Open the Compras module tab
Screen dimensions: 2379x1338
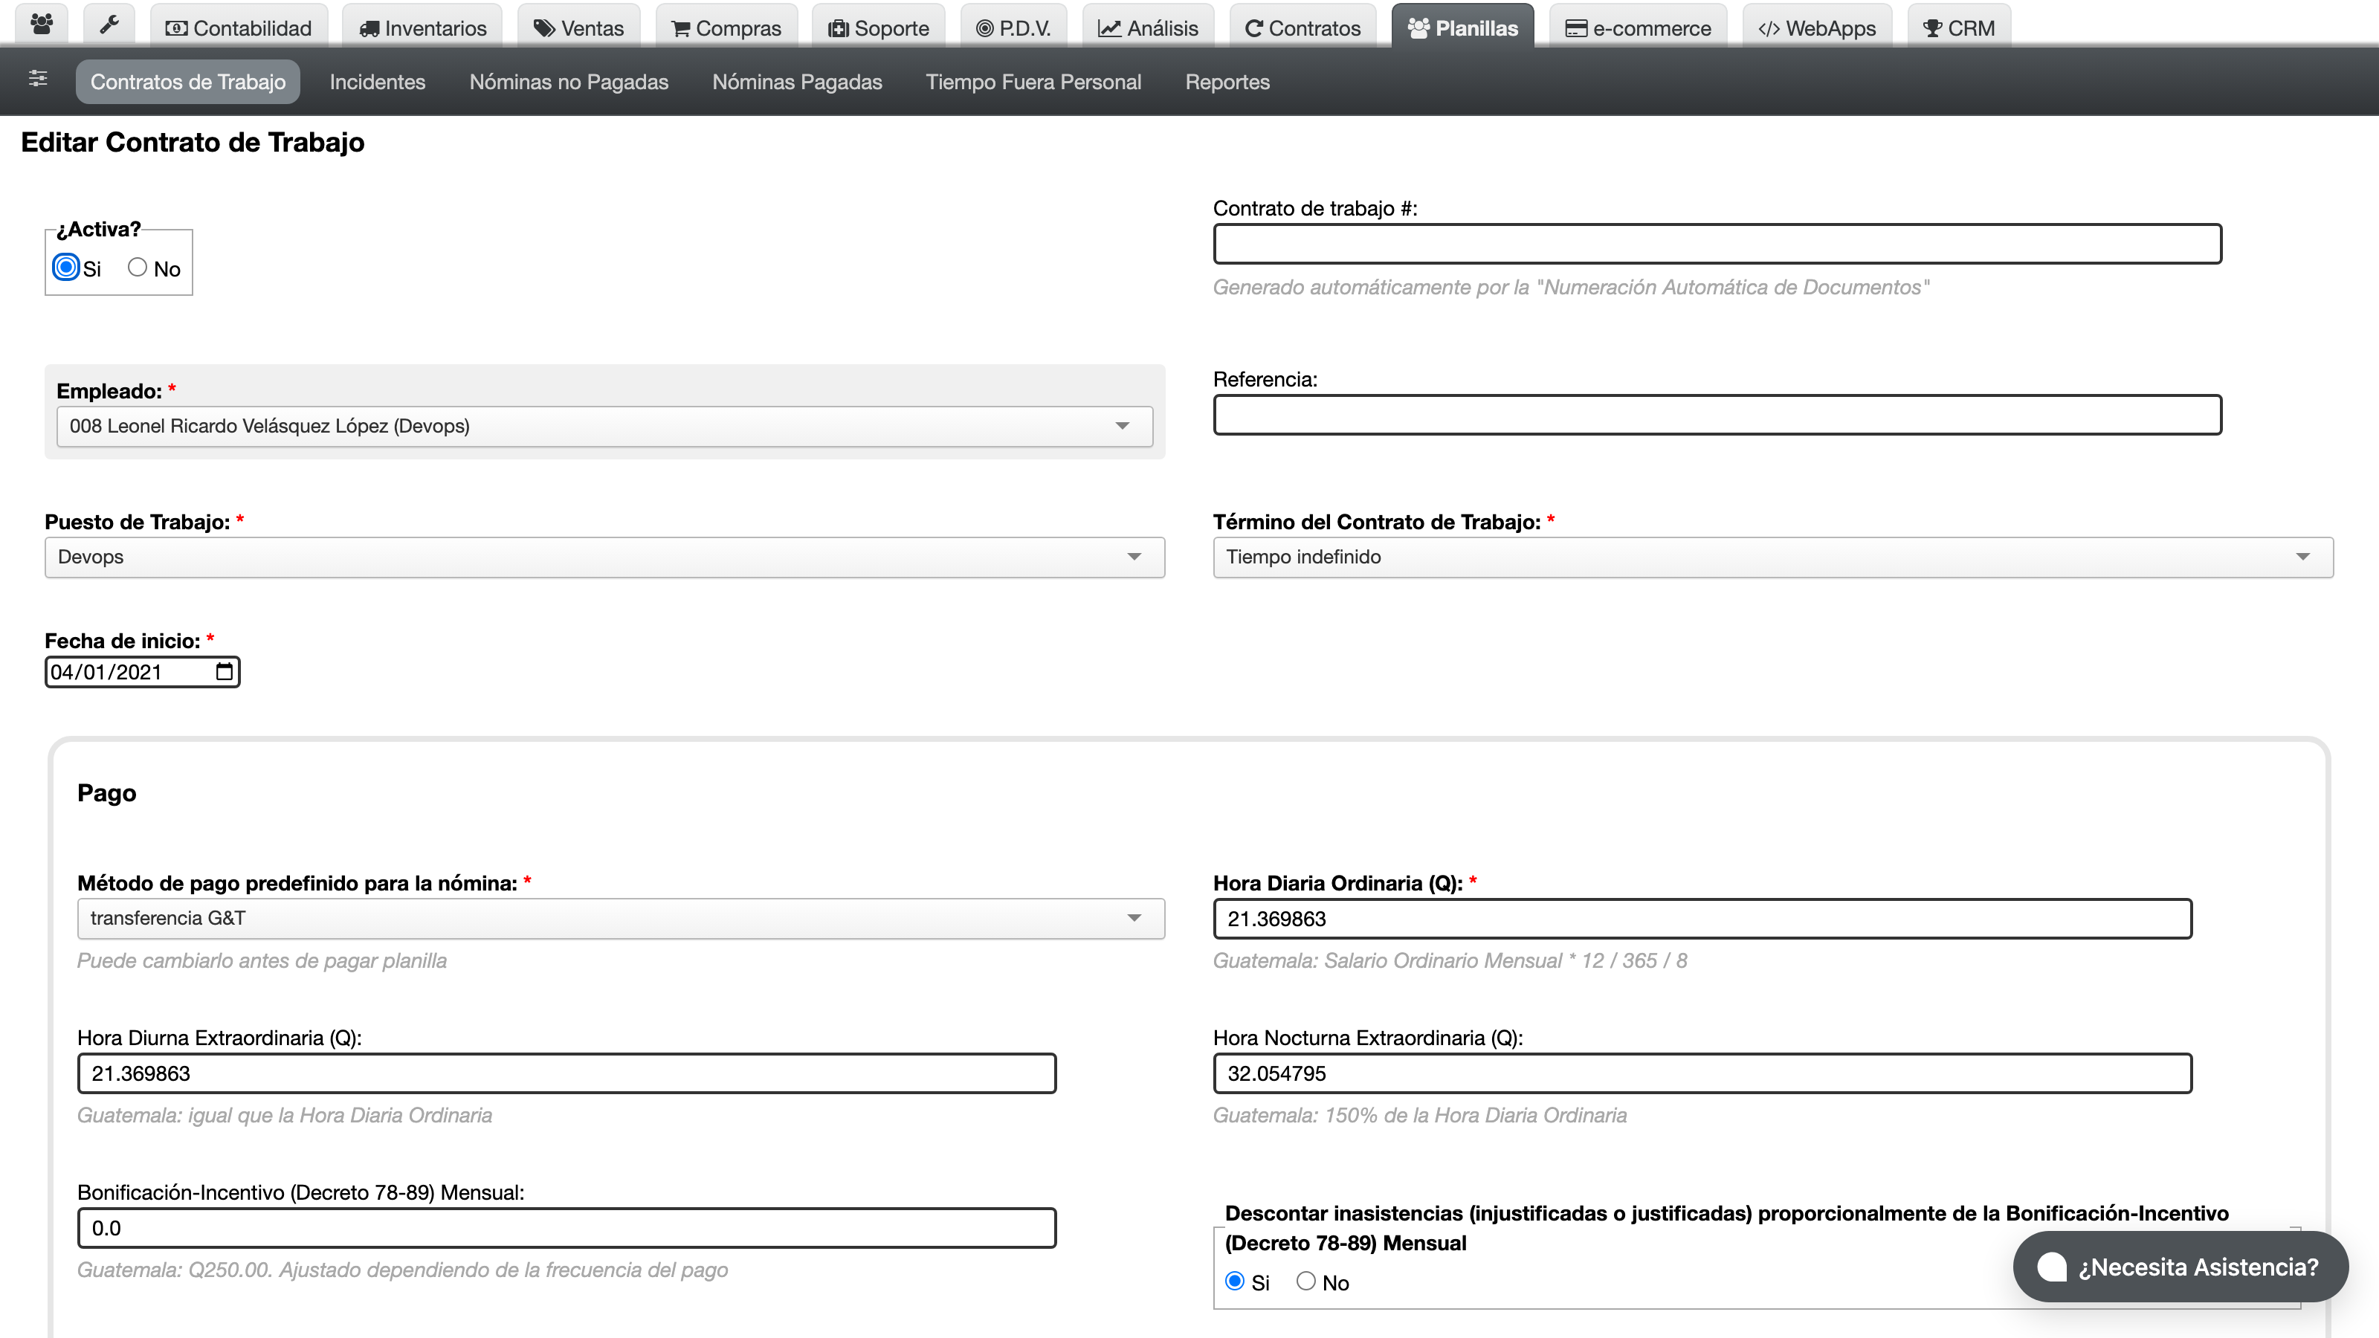pyautogui.click(x=726, y=27)
